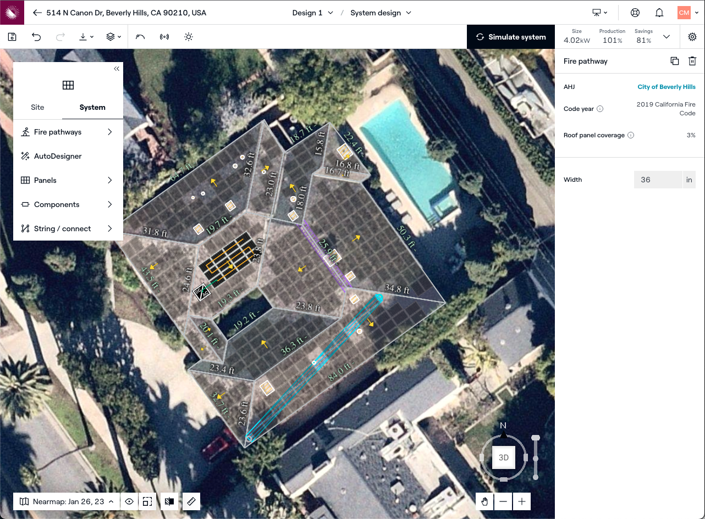The width and height of the screenshot is (705, 519).
Task: Duplicate the fire pathway
Action: point(675,61)
